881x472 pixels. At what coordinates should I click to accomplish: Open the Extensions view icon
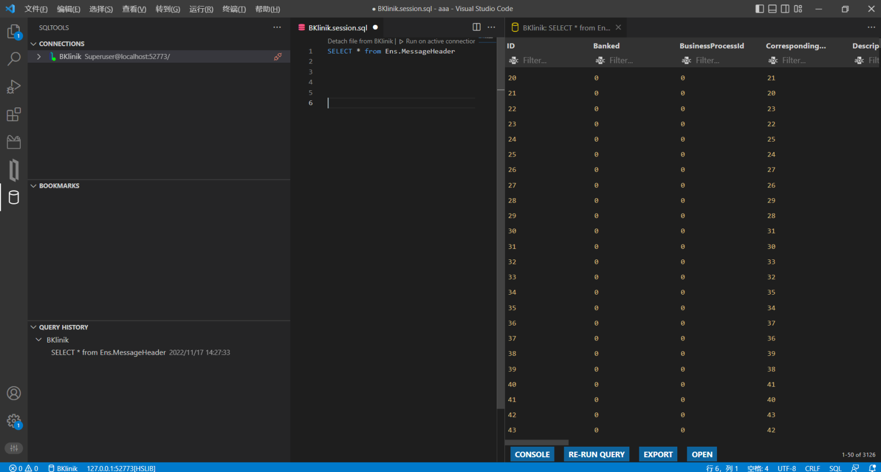[x=14, y=115]
